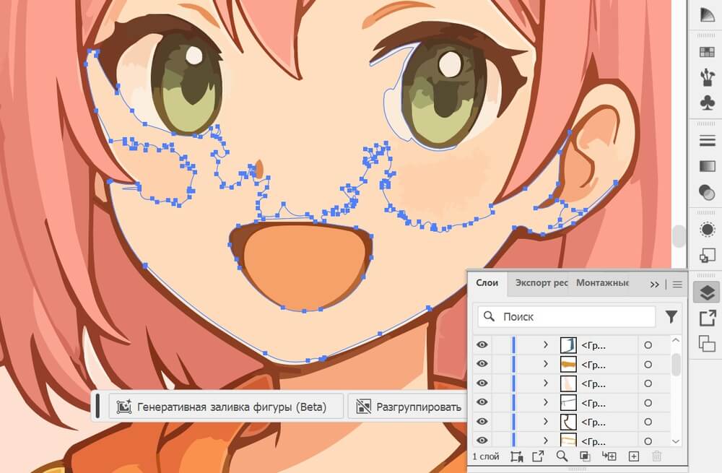Viewport: 722px width, 473px height.
Task: Switch to the Слои tab
Action: click(487, 283)
